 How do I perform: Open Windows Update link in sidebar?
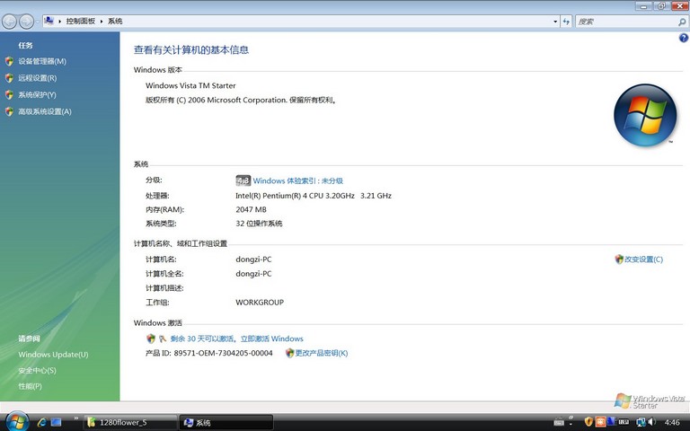coord(53,355)
